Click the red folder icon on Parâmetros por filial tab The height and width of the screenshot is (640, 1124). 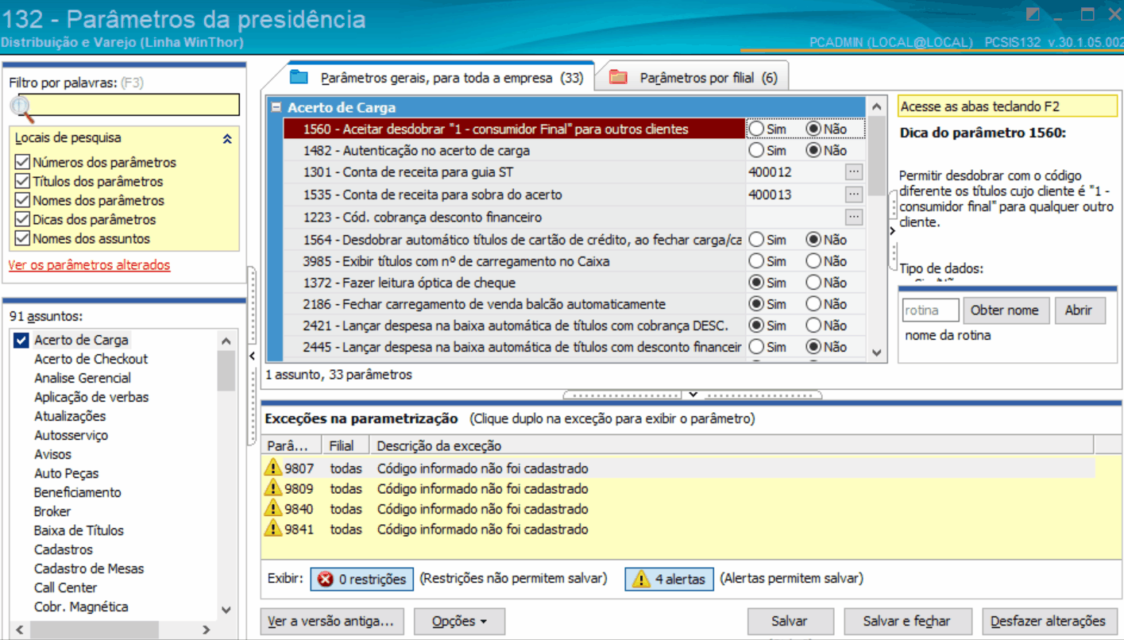pyautogui.click(x=618, y=77)
